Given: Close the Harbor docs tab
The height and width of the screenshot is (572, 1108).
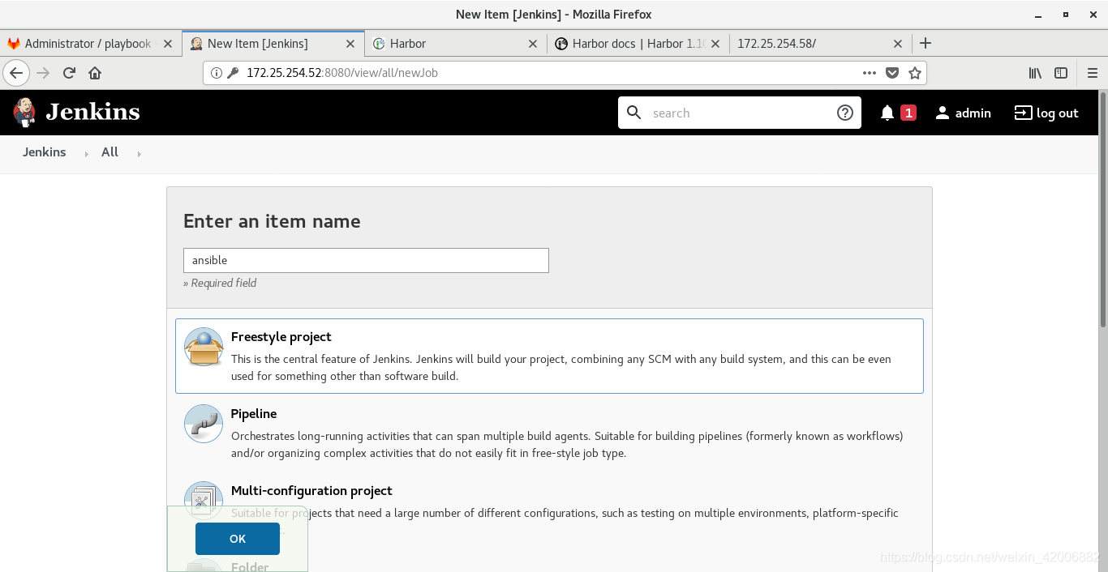Looking at the screenshot, I should pos(715,44).
